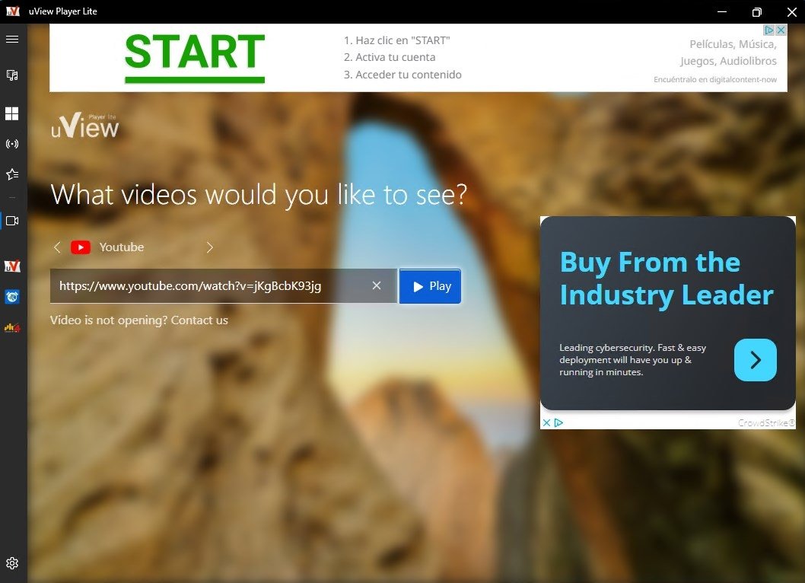Open the settings gear icon
Screen dimensions: 805x583
pos(12,563)
